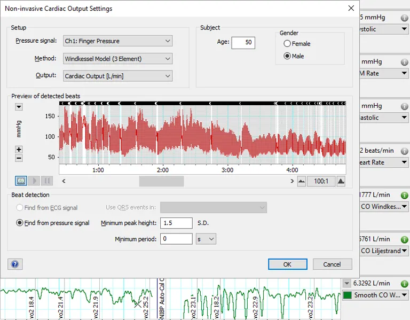Select the Male gender option
Image resolution: width=410 pixels, height=320 pixels.
point(288,56)
